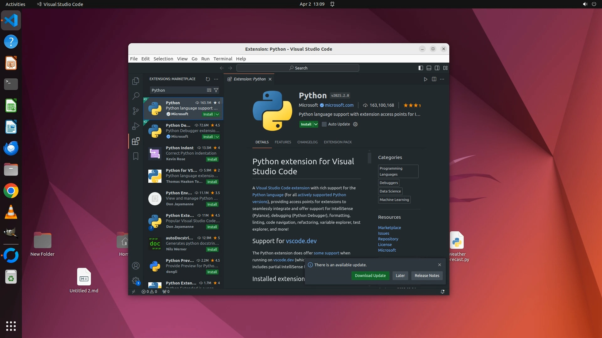
Task: Toggle the primary side bar layout button
Action: tap(421, 68)
